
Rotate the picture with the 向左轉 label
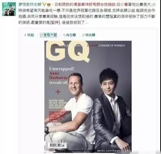(71, 35)
